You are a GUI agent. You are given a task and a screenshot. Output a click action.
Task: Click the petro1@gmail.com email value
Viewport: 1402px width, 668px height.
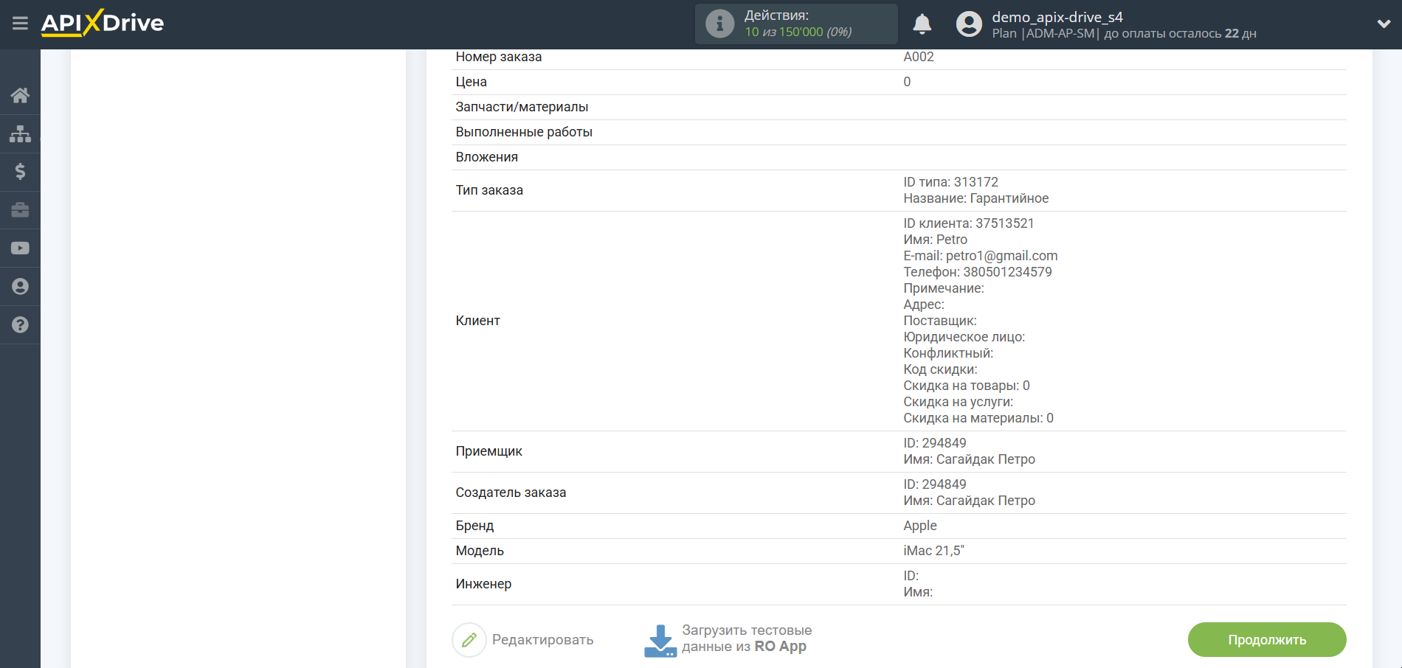[x=1001, y=256]
